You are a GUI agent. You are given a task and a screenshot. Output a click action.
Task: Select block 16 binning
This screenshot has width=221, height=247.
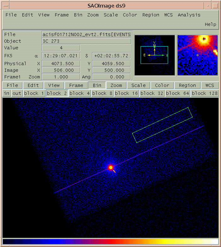point(126,93)
